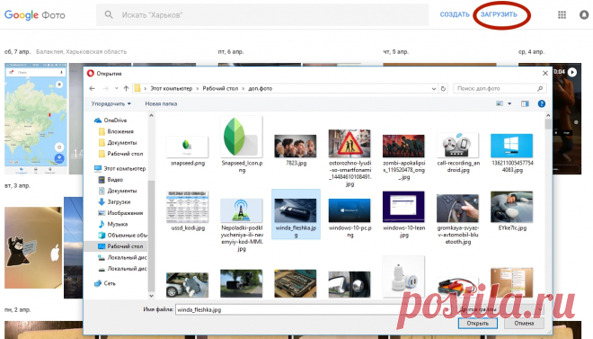Click the ЗАГРУЗИТЬ upload link
The height and width of the screenshot is (339, 593).
499,14
